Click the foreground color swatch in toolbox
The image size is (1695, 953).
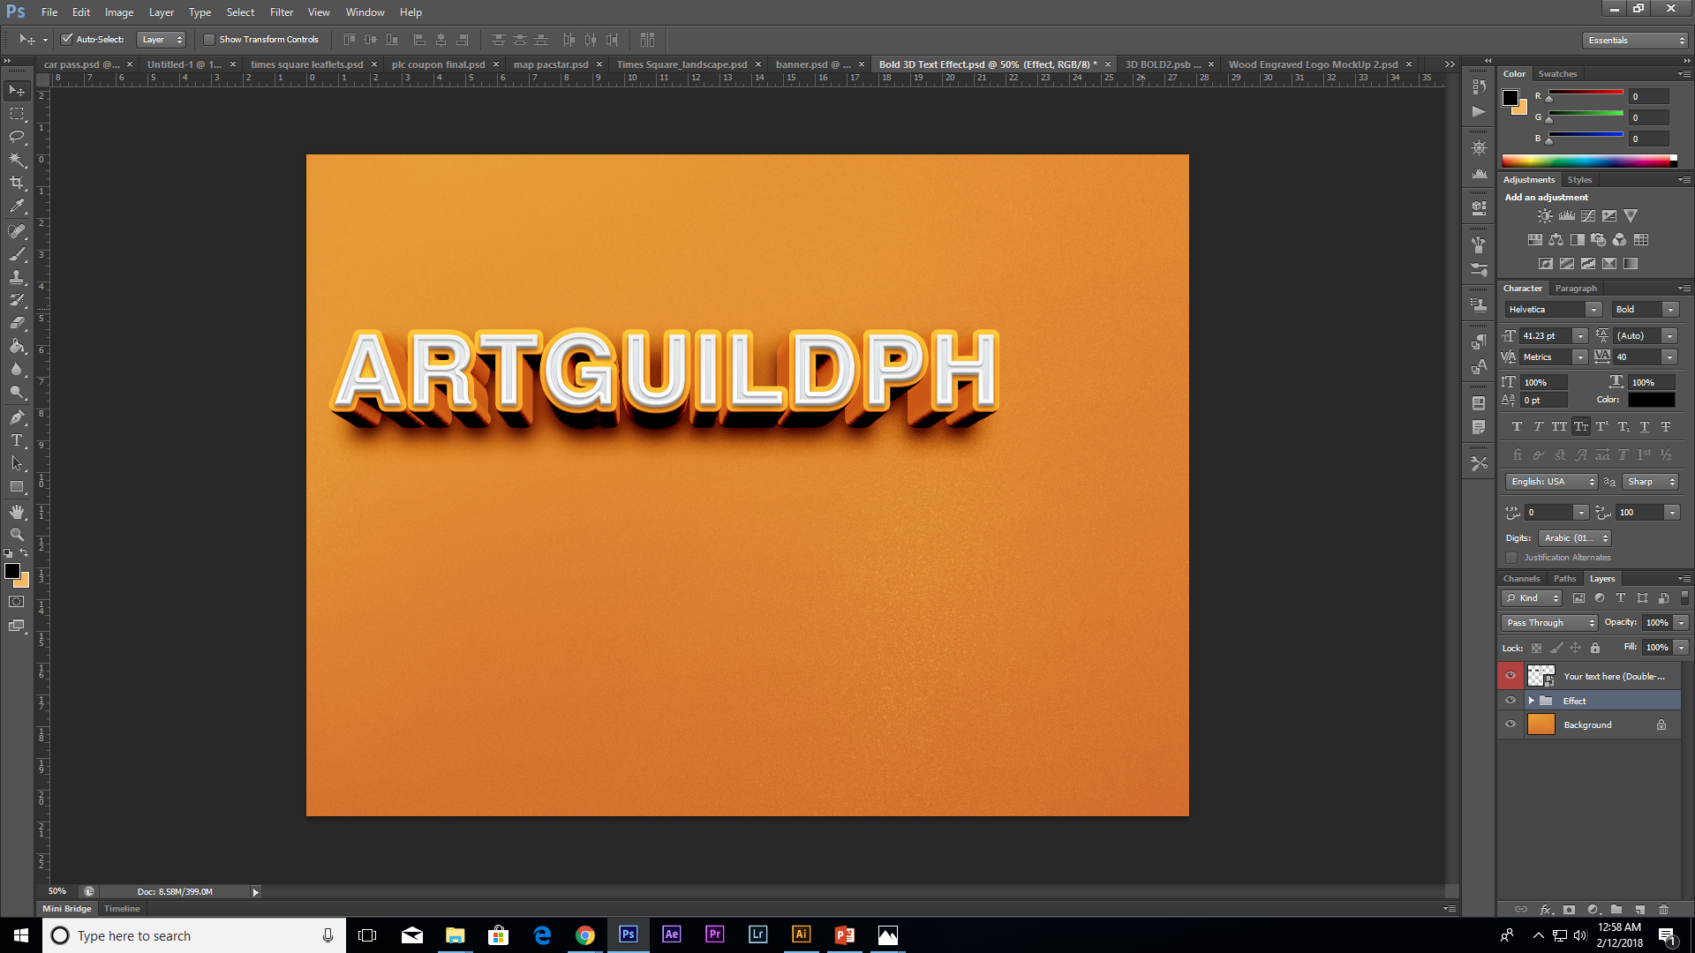[12, 572]
